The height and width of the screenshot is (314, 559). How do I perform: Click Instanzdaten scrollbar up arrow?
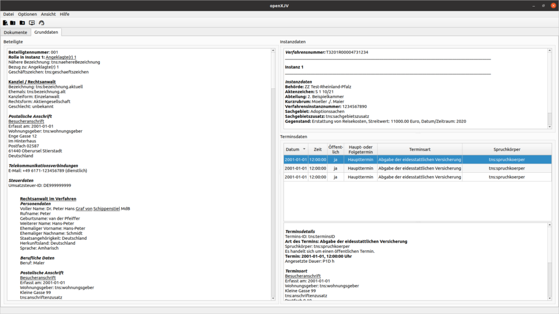pos(549,51)
